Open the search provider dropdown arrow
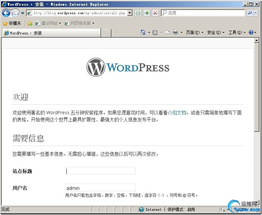The image size is (262, 215). (x=256, y=13)
